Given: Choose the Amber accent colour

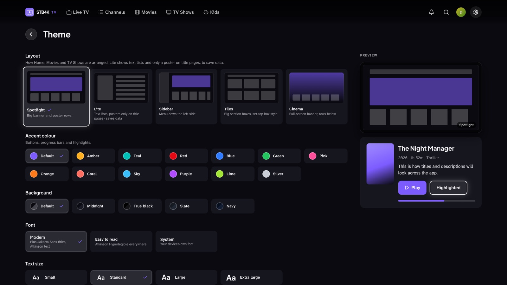Looking at the screenshot, I should point(93,156).
